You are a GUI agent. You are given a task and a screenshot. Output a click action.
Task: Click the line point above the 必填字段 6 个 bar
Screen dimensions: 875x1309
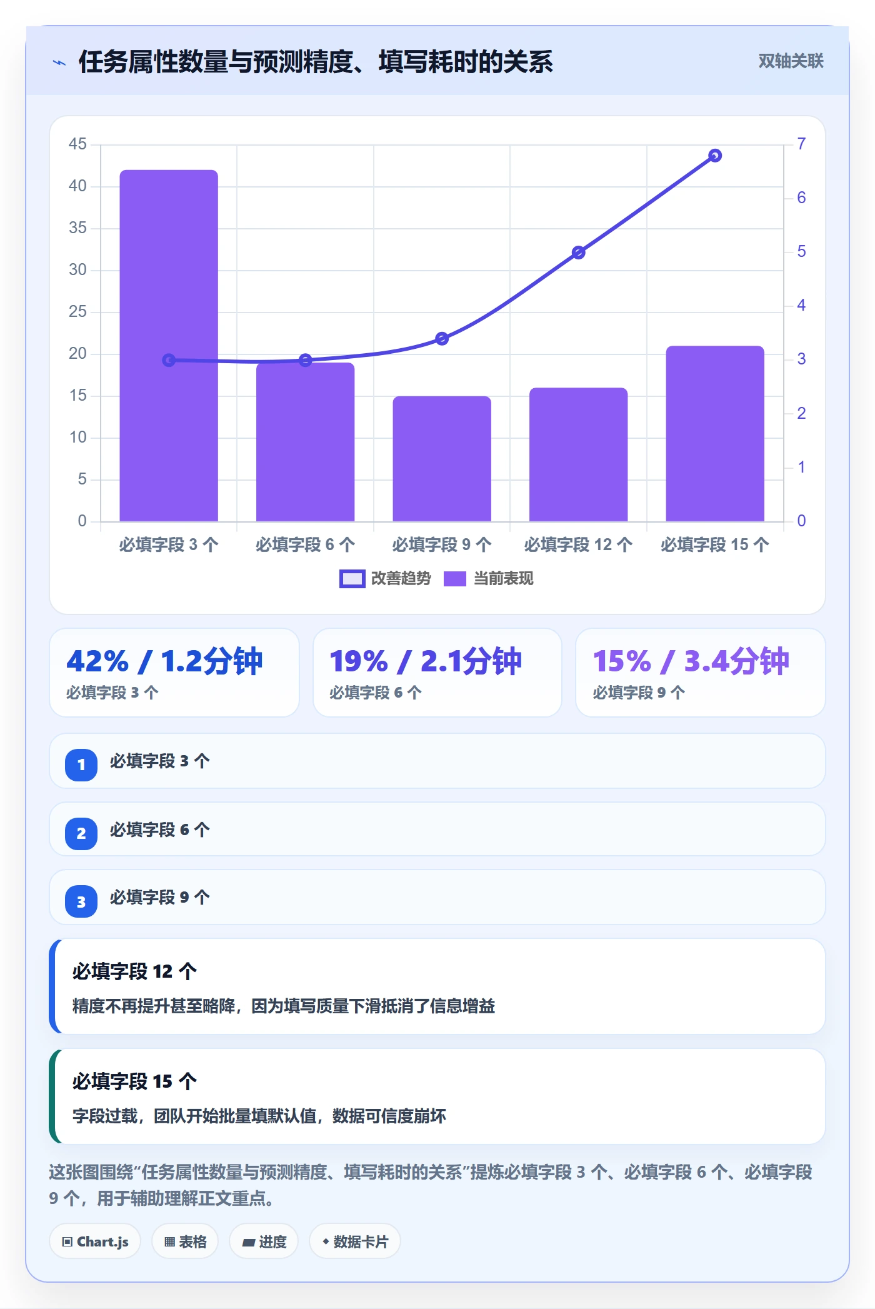[x=305, y=360]
